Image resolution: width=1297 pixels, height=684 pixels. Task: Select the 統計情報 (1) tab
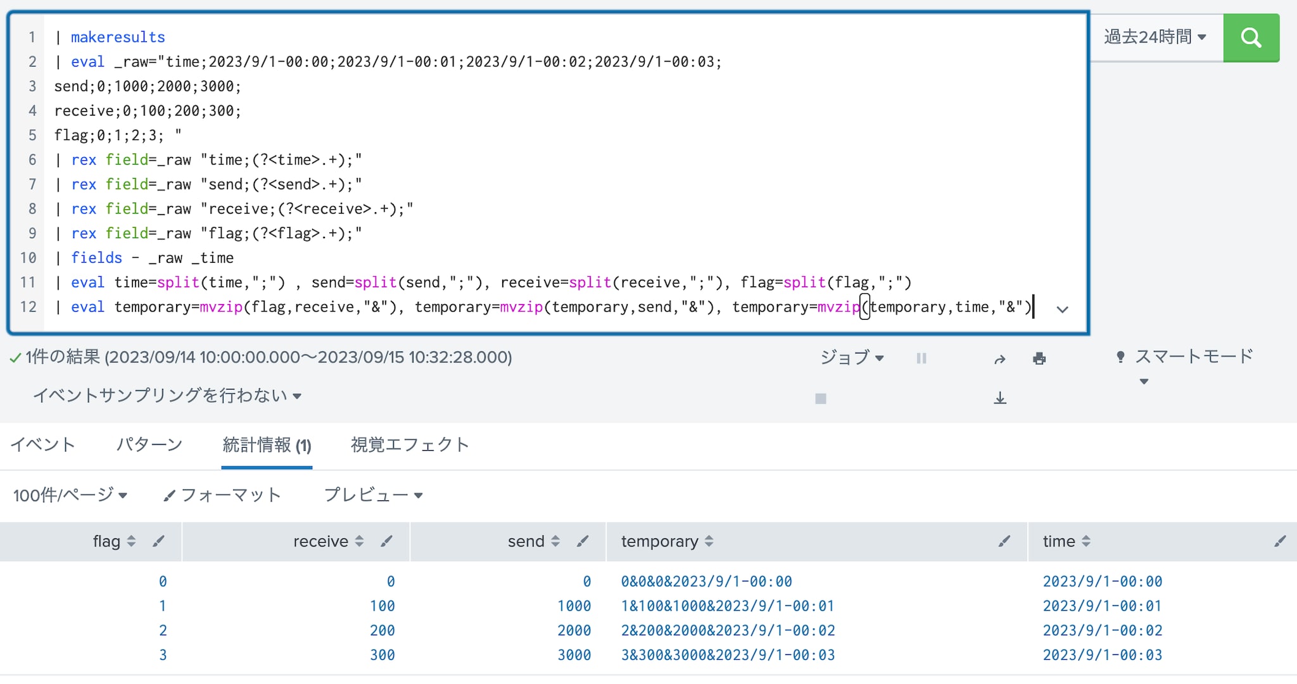click(267, 445)
